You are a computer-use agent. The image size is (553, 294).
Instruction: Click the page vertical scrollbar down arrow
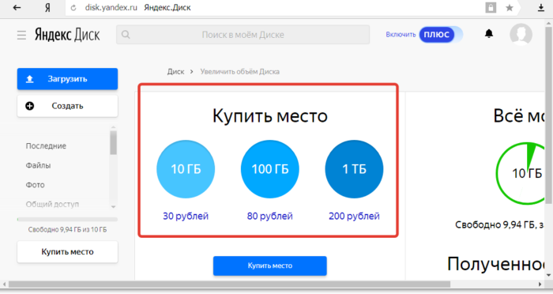tap(548, 276)
